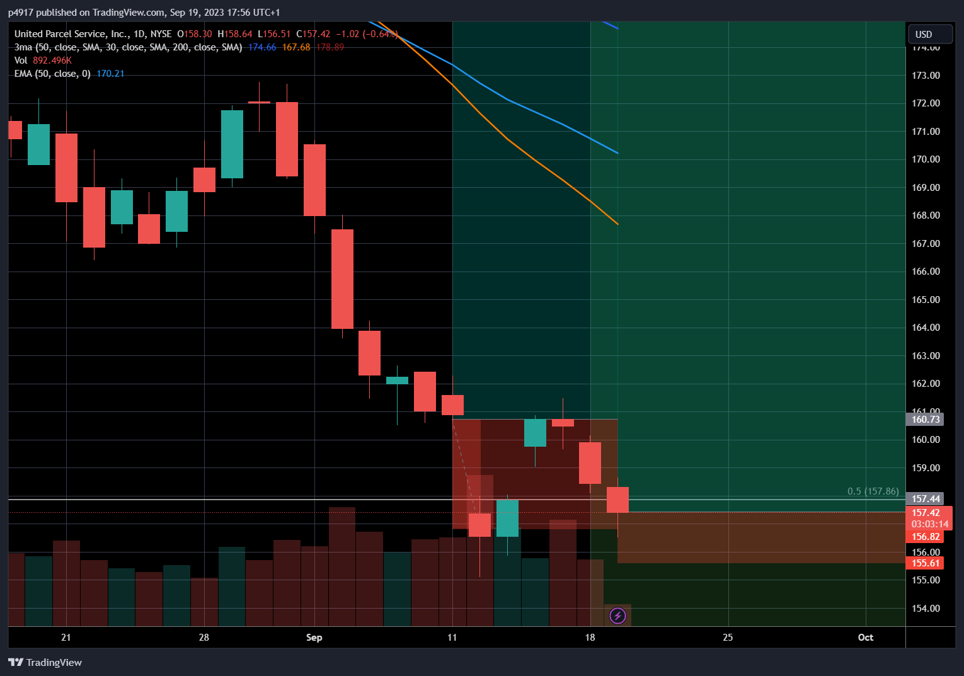The height and width of the screenshot is (676, 964).
Task: Click the Oct month label on time axis
Action: (x=865, y=638)
